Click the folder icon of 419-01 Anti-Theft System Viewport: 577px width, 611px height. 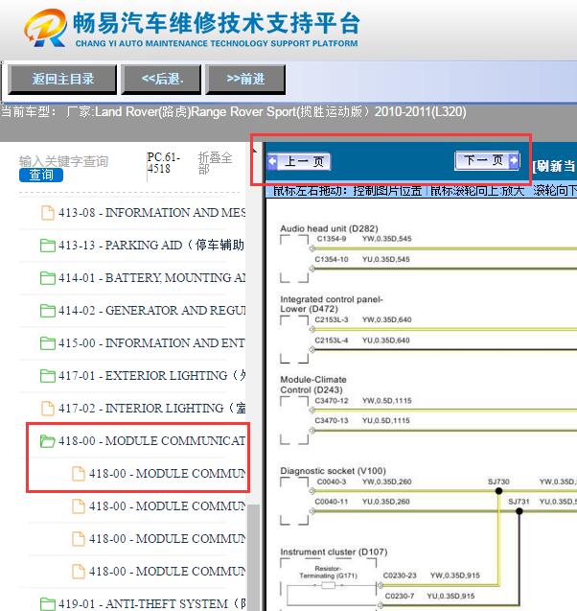pos(48,604)
